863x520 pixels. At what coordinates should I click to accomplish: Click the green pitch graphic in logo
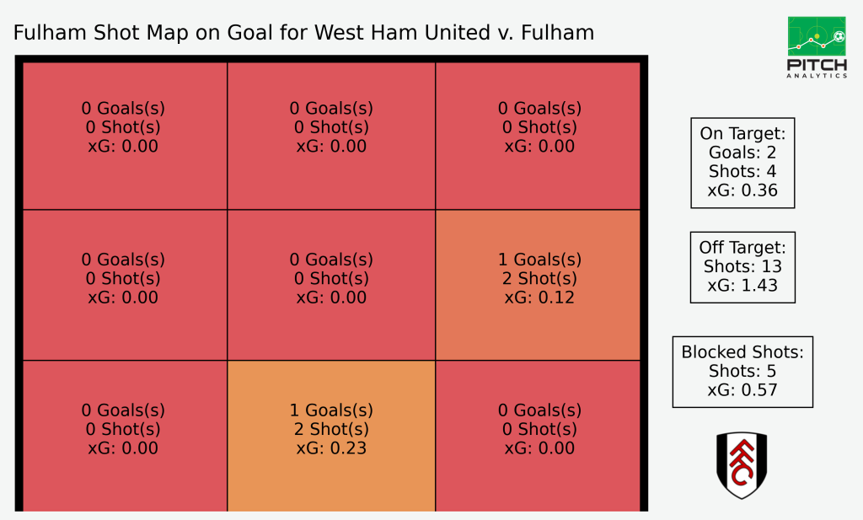[817, 35]
